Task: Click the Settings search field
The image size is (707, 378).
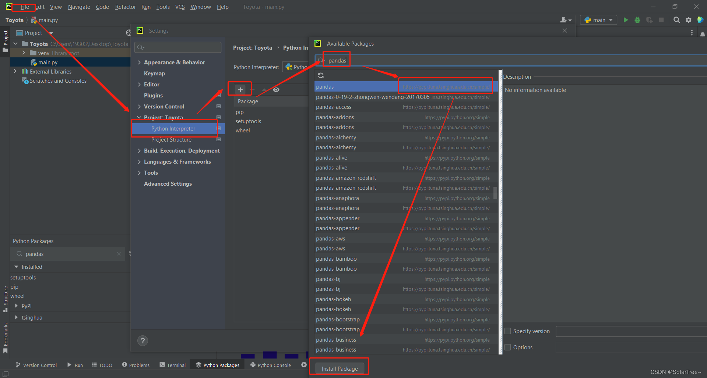Action: coord(178,47)
